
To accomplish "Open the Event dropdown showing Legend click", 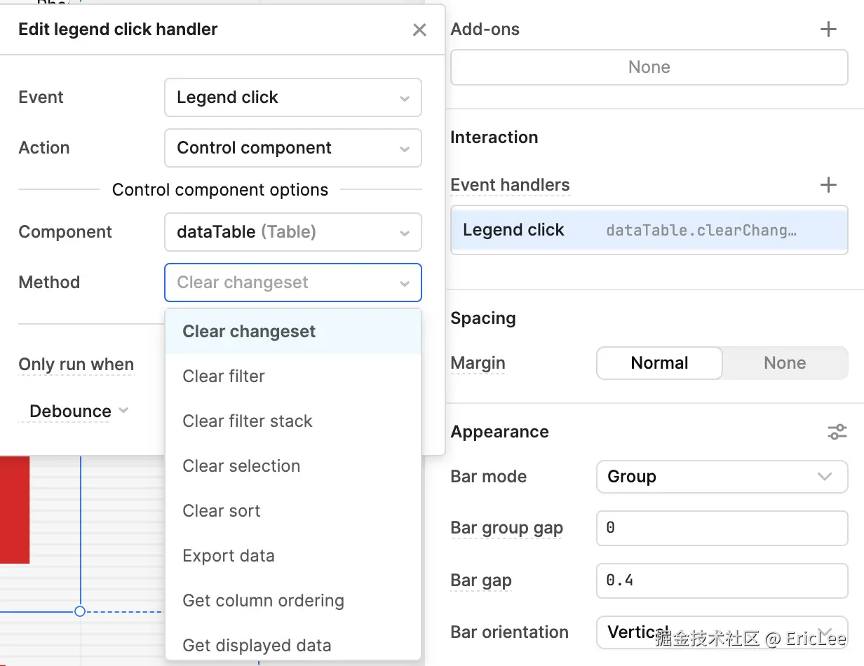I will 292,97.
